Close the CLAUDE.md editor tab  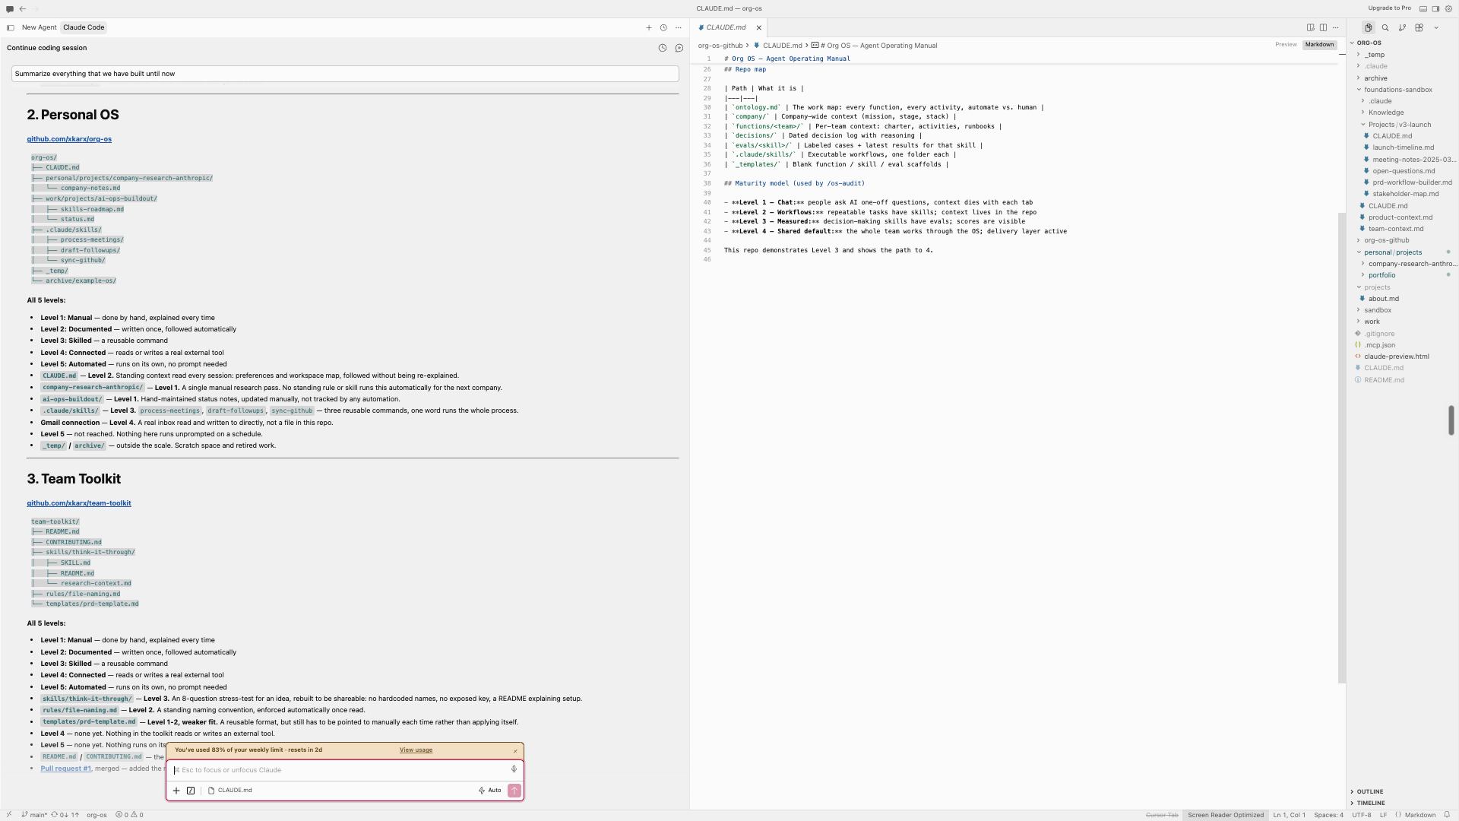pos(758,27)
